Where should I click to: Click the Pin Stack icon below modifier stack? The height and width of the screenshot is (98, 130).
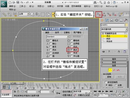coord(103,52)
